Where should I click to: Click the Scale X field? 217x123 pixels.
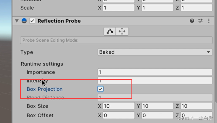pyautogui.click(x=119, y=8)
